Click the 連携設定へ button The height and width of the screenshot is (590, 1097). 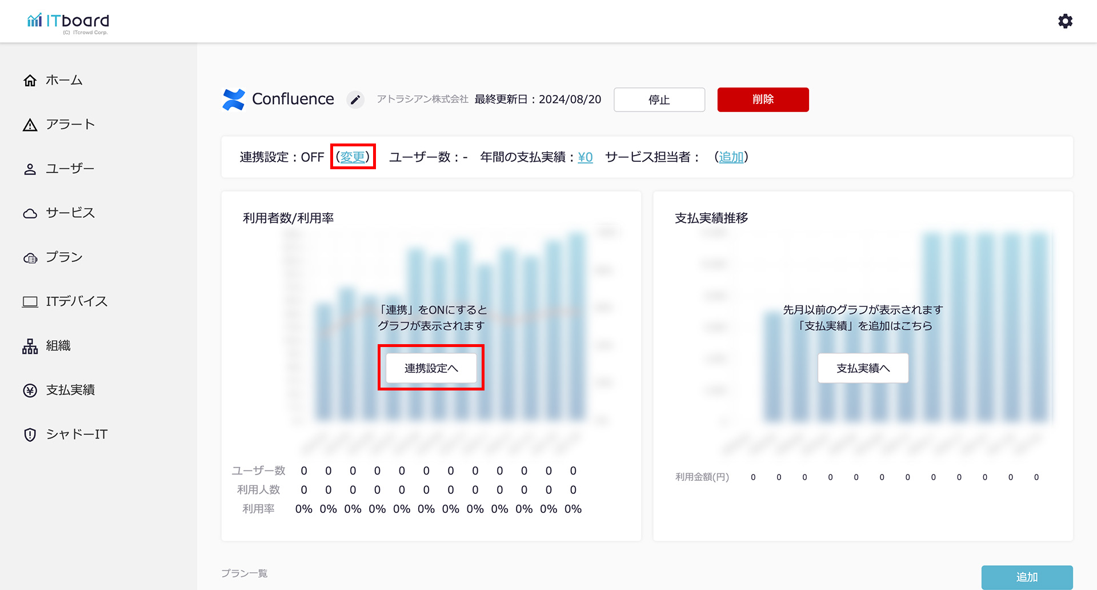(x=431, y=368)
